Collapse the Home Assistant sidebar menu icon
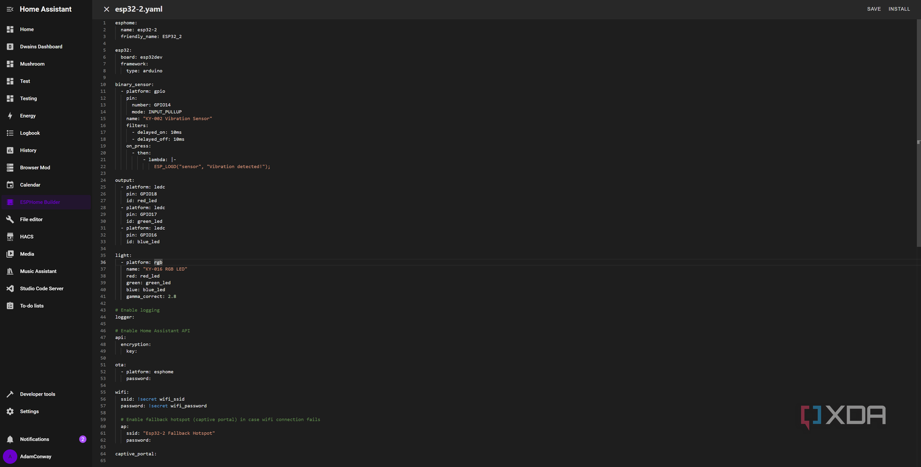Screen dimensions: 921x467 coord(9,9)
